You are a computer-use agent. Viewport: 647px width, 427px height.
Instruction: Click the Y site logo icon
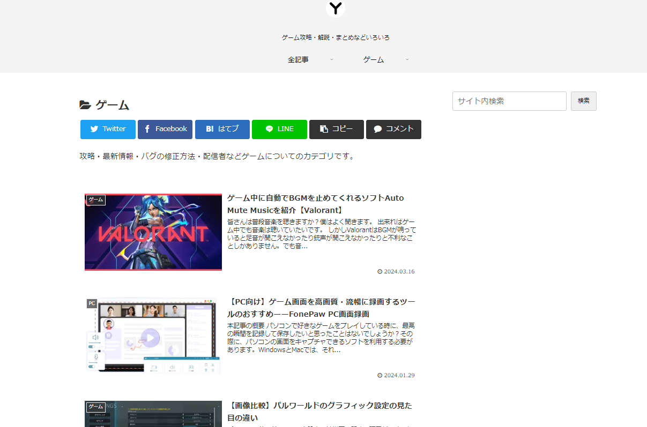point(336,8)
